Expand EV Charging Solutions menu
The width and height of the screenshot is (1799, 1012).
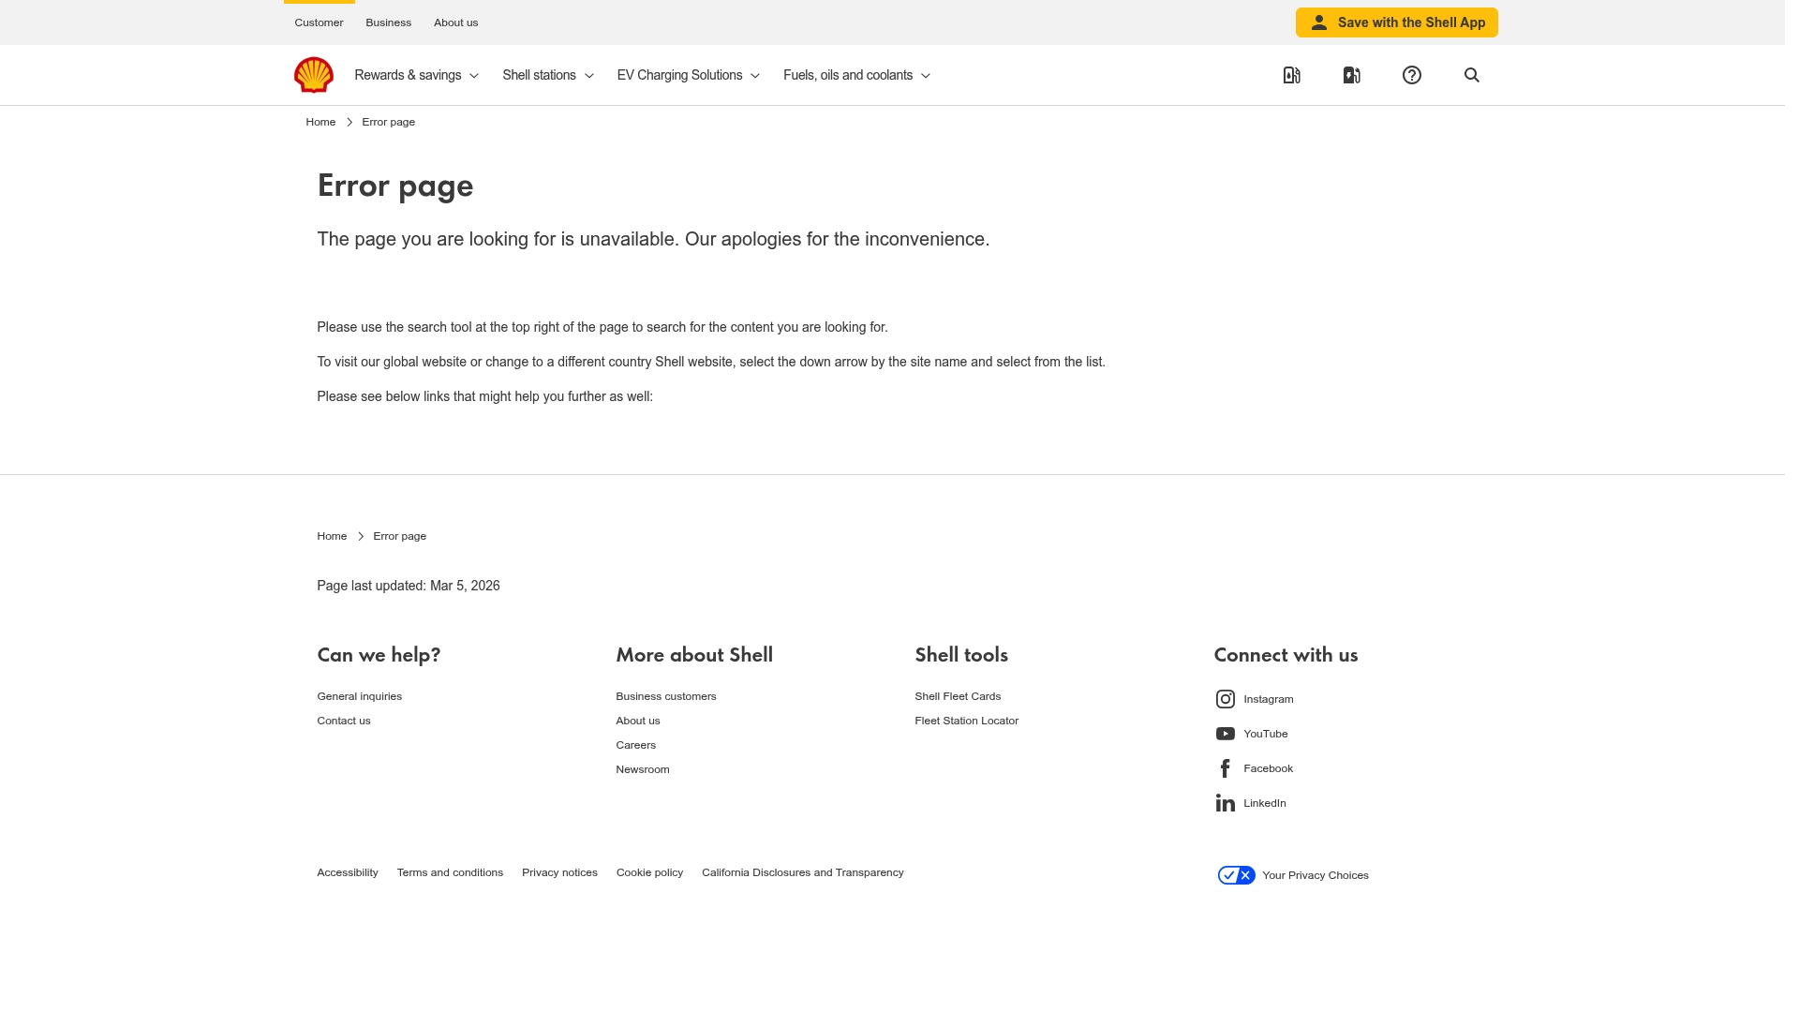pos(688,75)
